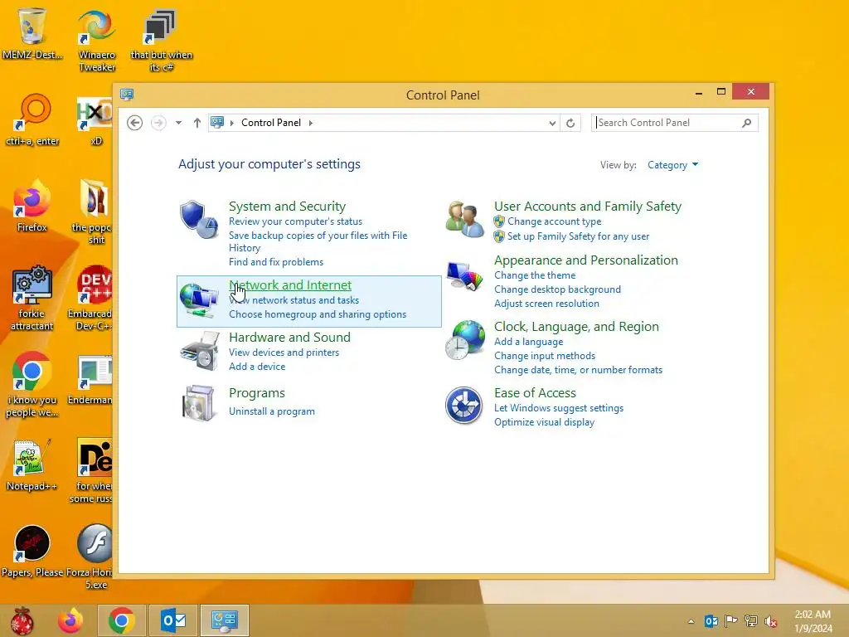Screen dimensions: 849x637
Task: Open Clock, Language, and Region globe icon
Action: [x=464, y=340]
